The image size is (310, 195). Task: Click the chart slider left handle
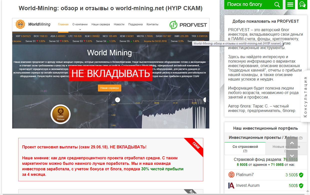pyautogui.click(x=118, y=100)
